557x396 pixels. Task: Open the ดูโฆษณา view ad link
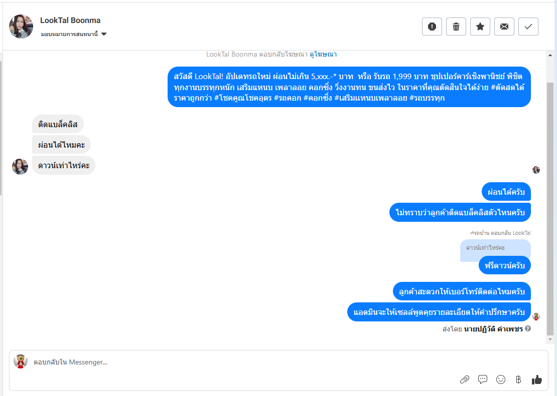(323, 54)
